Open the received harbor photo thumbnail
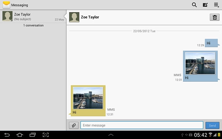 tap(88, 98)
